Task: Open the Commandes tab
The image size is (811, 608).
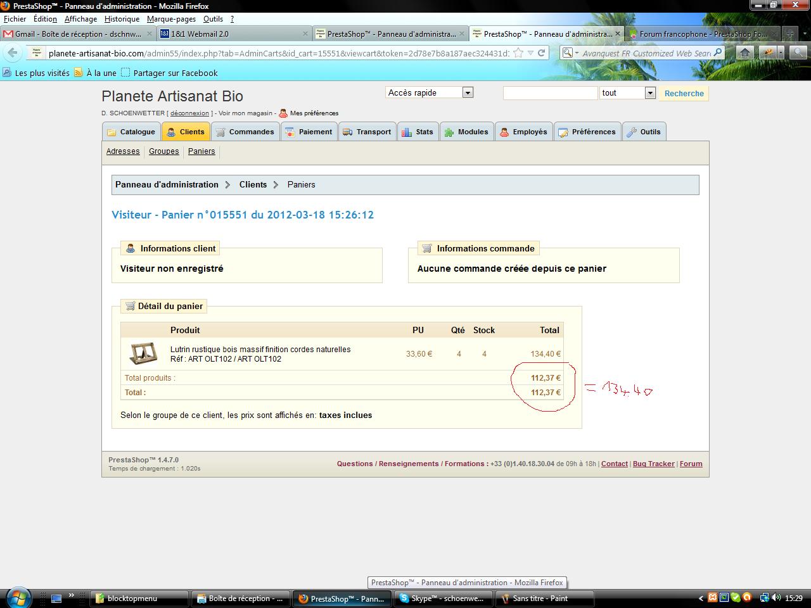Action: coord(245,132)
